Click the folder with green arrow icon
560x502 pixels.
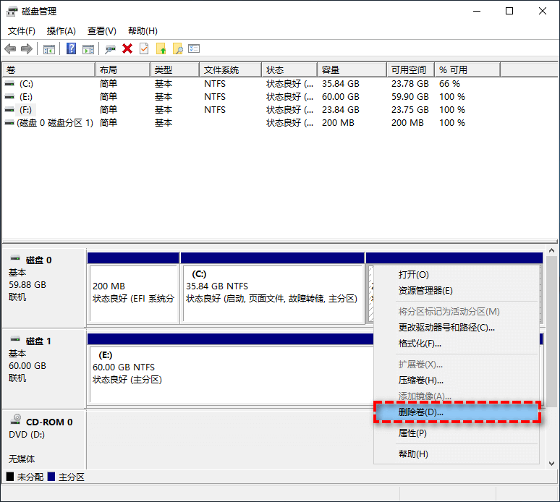161,48
